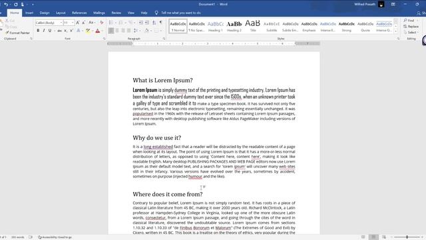The image size is (426, 240).
Task: Click the Numbering list icon
Action: click(x=120, y=23)
